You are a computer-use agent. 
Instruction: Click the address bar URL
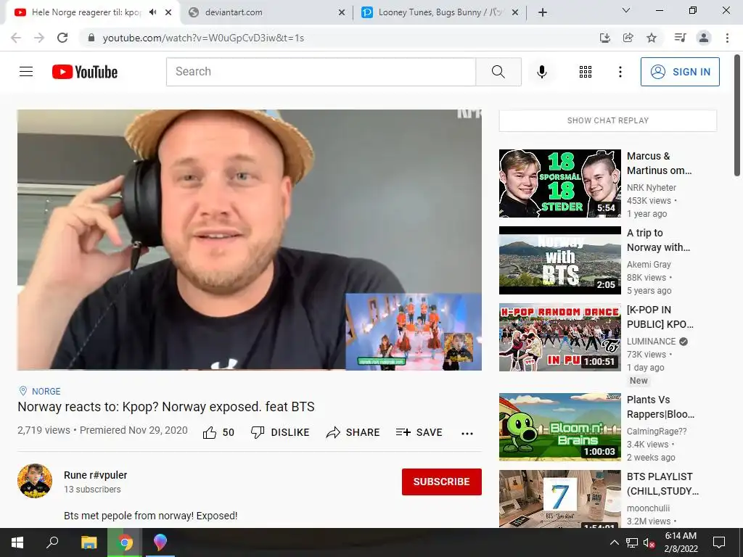click(203, 38)
